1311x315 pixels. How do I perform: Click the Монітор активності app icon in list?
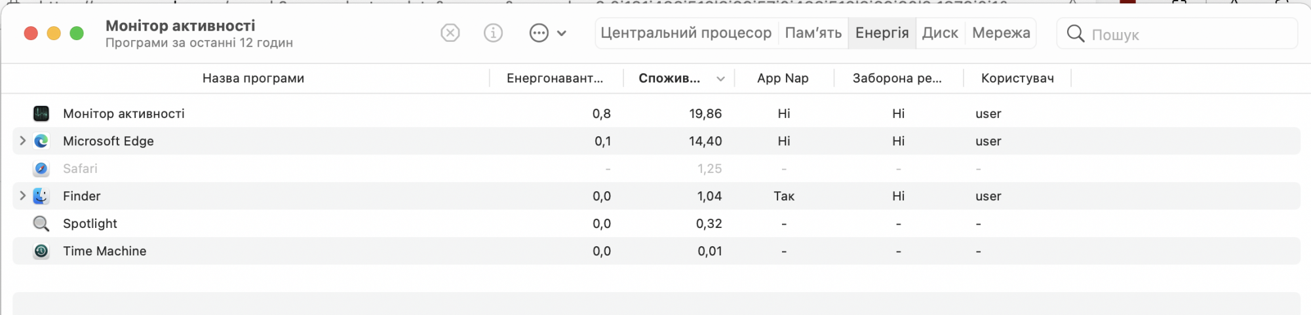point(41,113)
